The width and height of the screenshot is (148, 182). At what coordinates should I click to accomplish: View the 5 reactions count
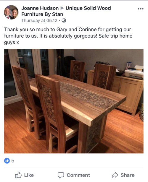(13, 161)
